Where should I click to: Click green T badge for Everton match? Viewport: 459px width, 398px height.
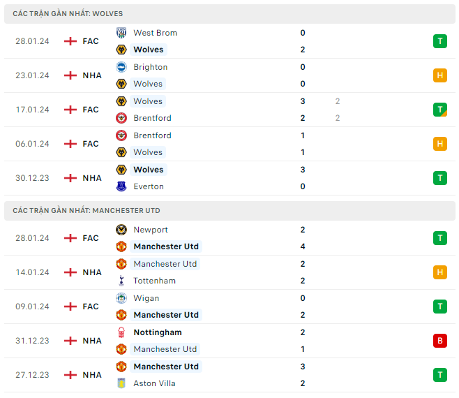tap(439, 178)
